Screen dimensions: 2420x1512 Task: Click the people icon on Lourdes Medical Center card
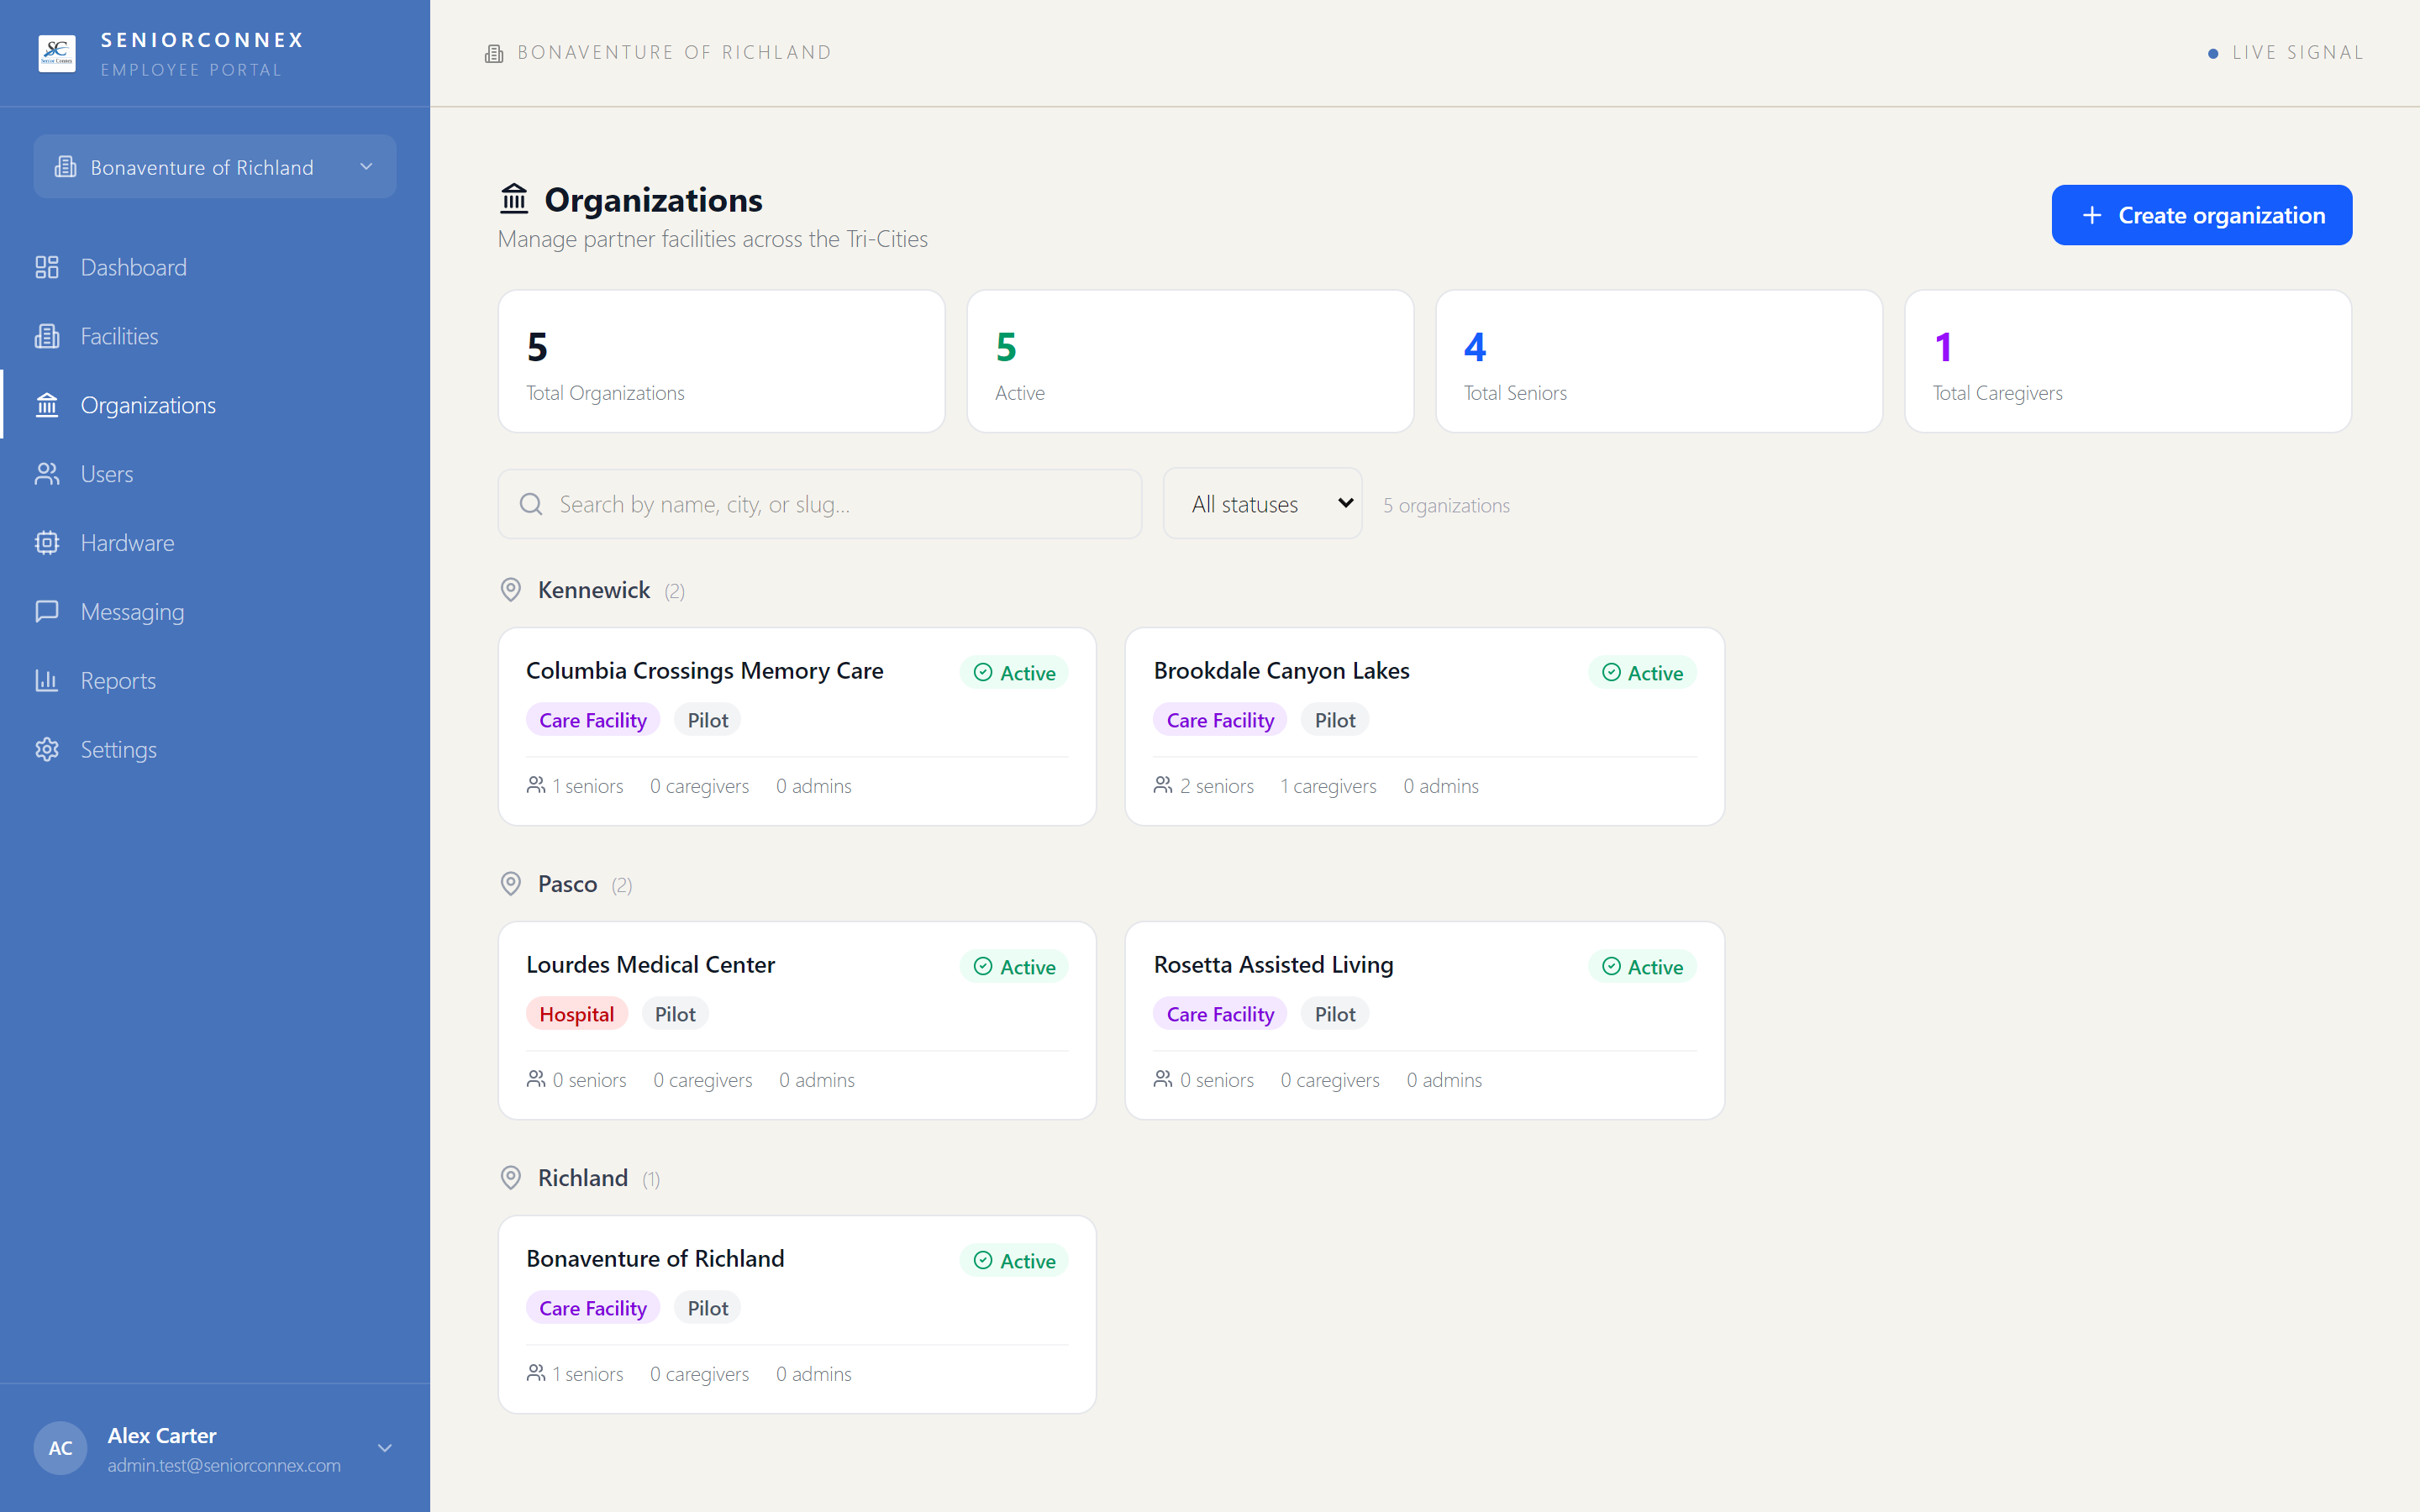(536, 1079)
